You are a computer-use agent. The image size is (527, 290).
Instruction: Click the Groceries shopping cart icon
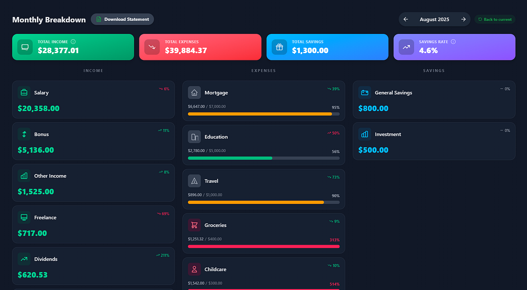[194, 225]
